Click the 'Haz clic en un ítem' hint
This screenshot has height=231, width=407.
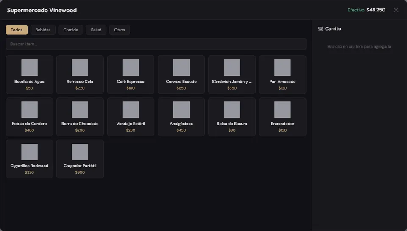click(x=359, y=47)
